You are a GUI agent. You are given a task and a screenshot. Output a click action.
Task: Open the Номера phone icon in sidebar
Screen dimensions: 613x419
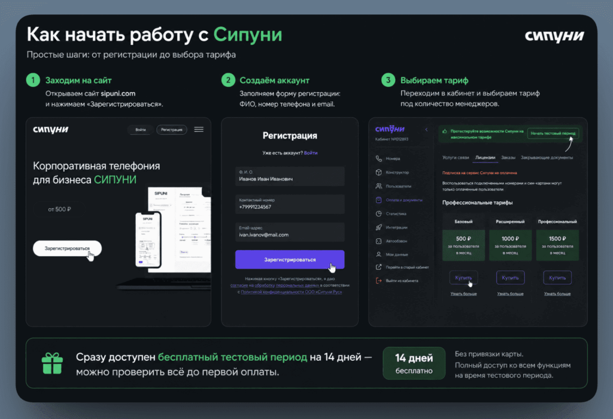pyautogui.click(x=378, y=158)
